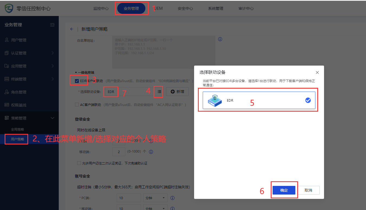Close the 选择联动设备 dialog with X
This screenshot has height=210, width=366.
coord(317,72)
